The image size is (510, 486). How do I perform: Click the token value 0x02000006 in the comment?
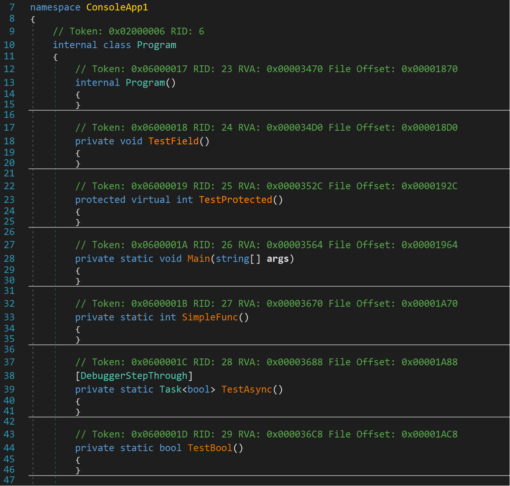point(137,31)
